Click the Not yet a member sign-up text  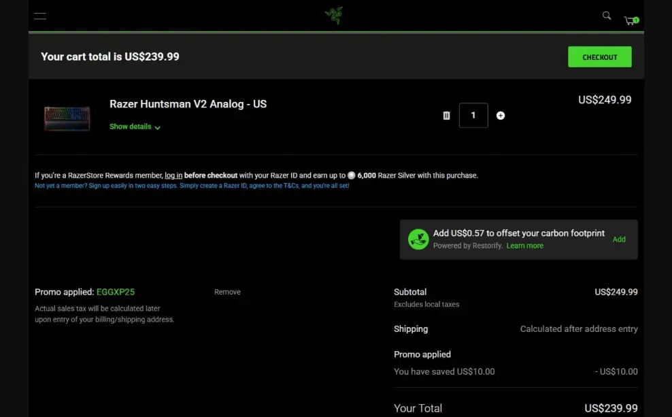pos(192,186)
